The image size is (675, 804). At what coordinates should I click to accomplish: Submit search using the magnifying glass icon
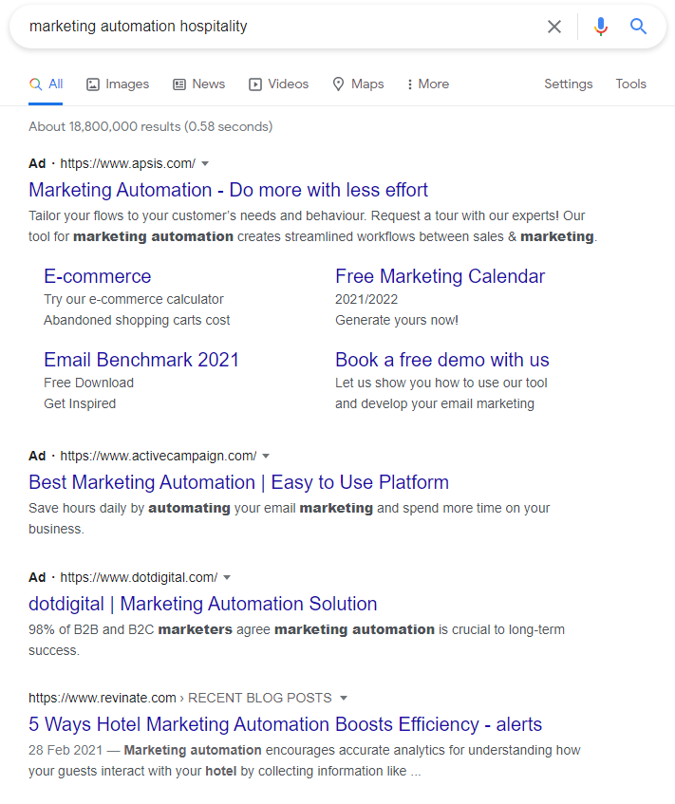[638, 27]
